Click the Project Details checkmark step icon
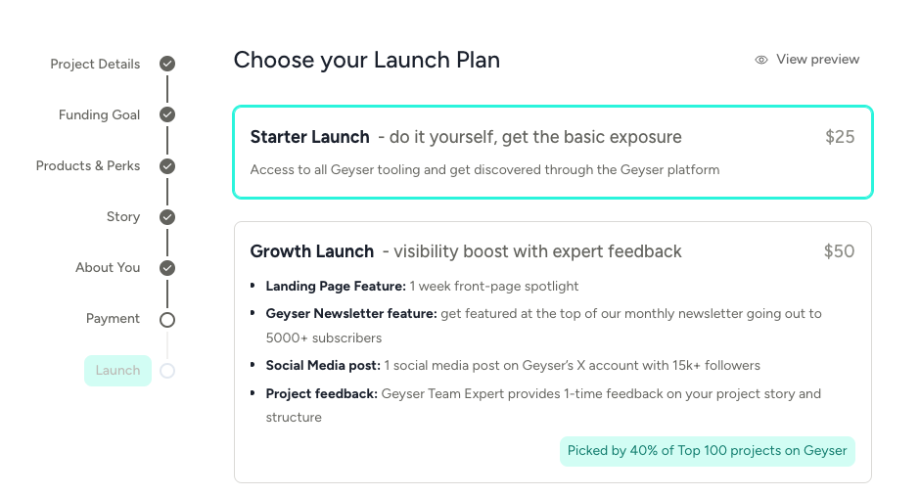Screen dimensions: 920x496 [x=167, y=65]
